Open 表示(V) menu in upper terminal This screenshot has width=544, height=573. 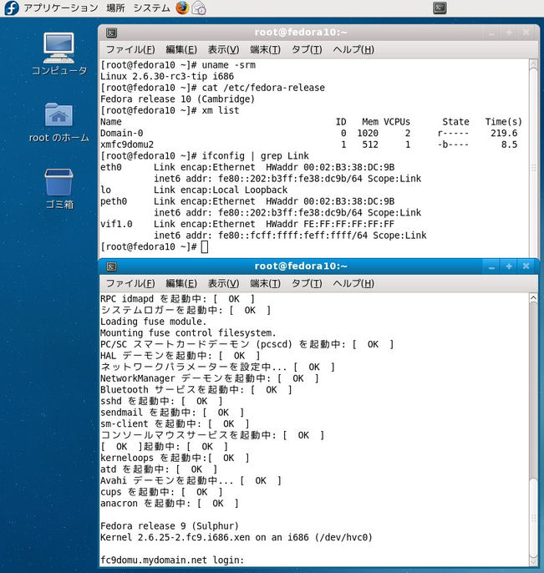223,49
